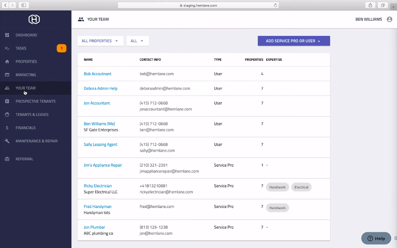Click the Marketing window icon

(7, 75)
